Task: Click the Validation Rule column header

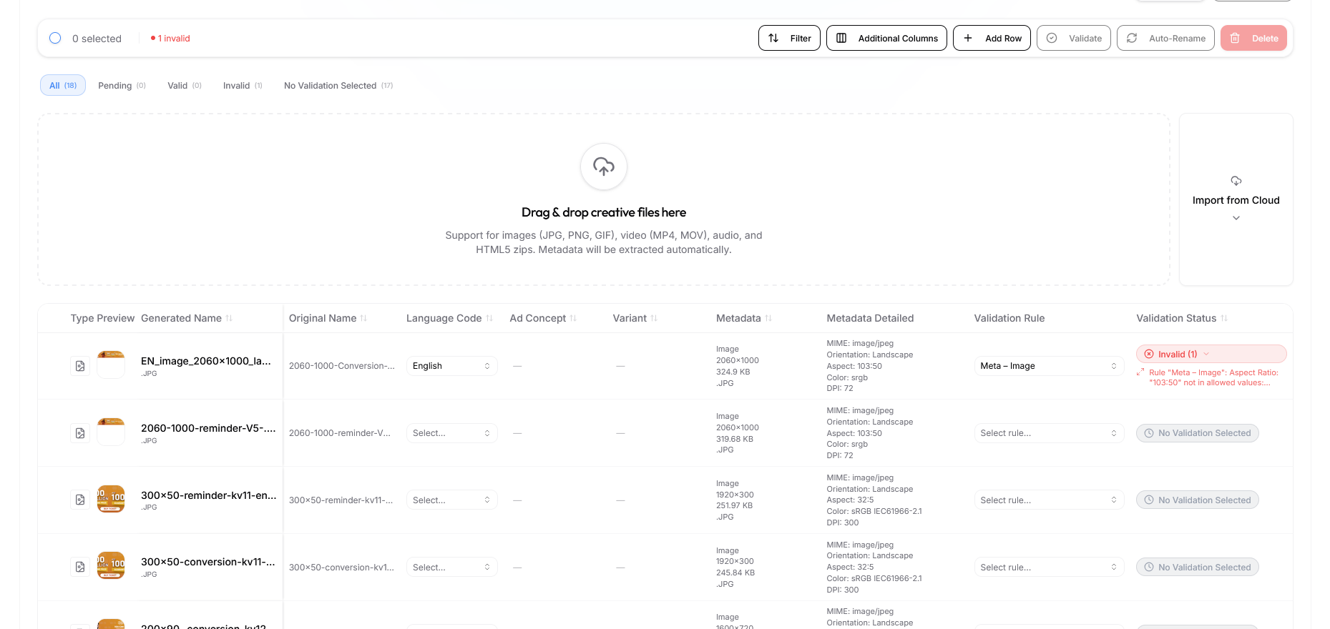Action: [1009, 318]
